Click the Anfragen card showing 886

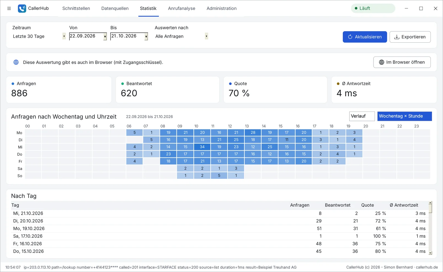59,90
